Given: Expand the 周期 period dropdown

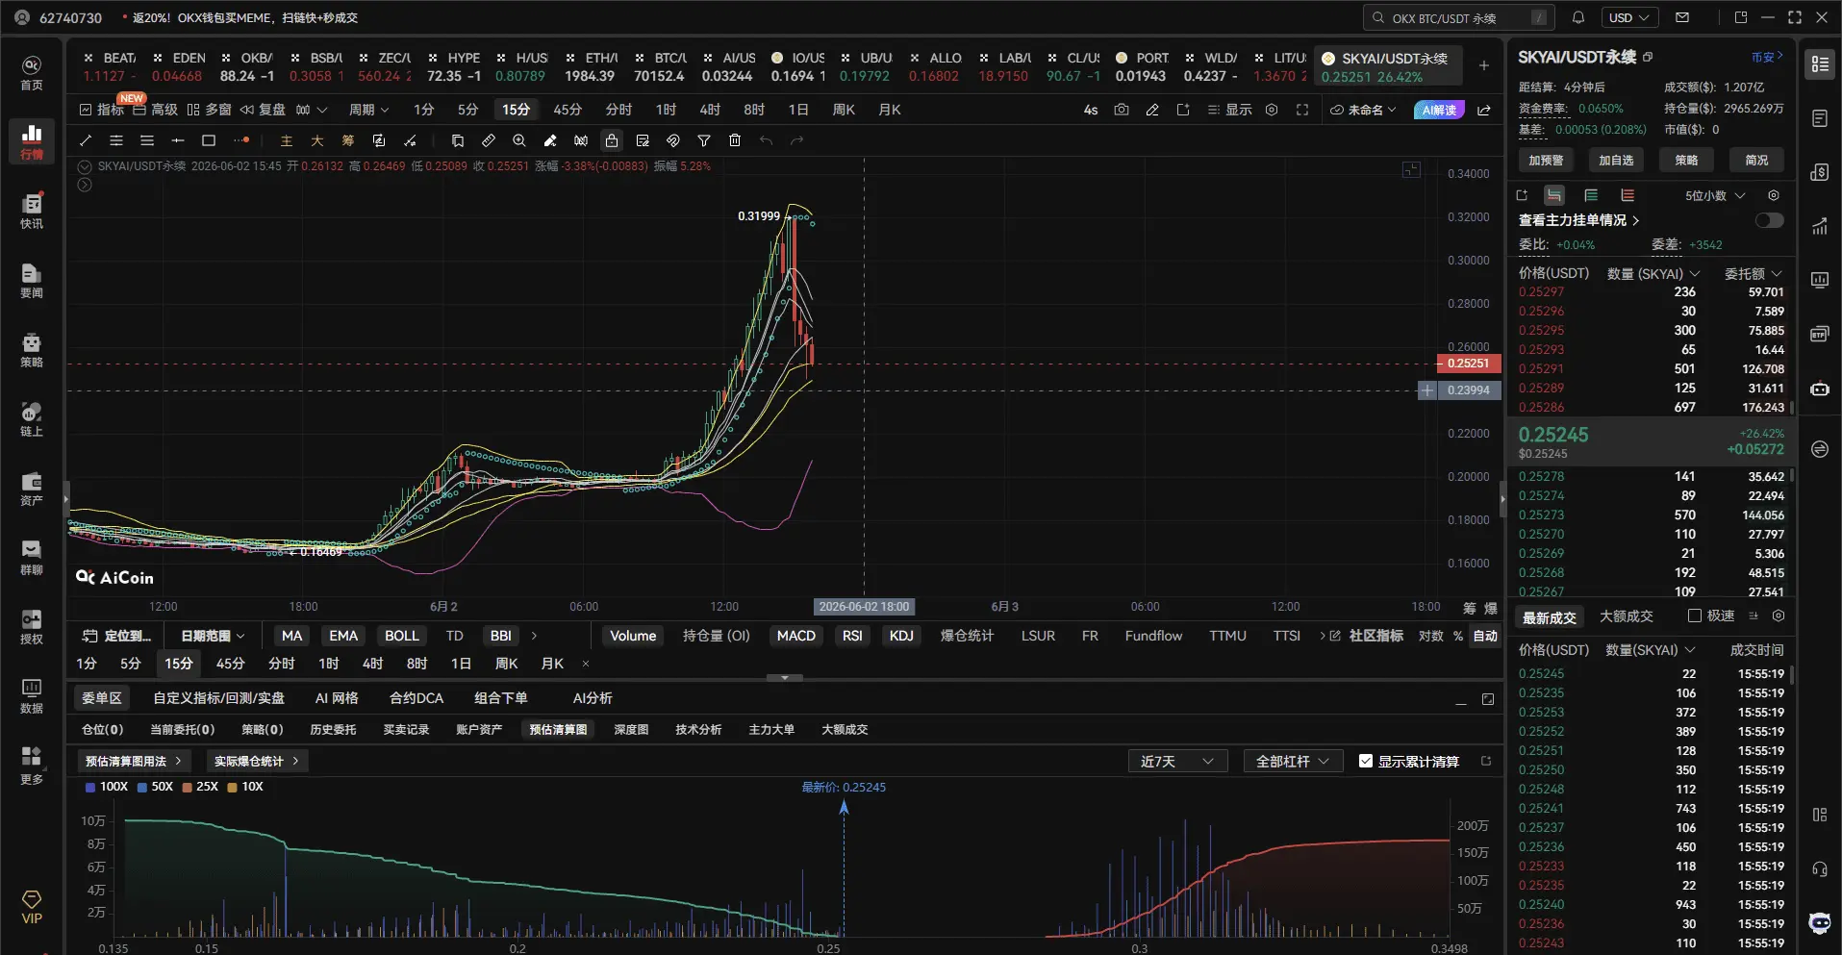Looking at the screenshot, I should (x=368, y=110).
